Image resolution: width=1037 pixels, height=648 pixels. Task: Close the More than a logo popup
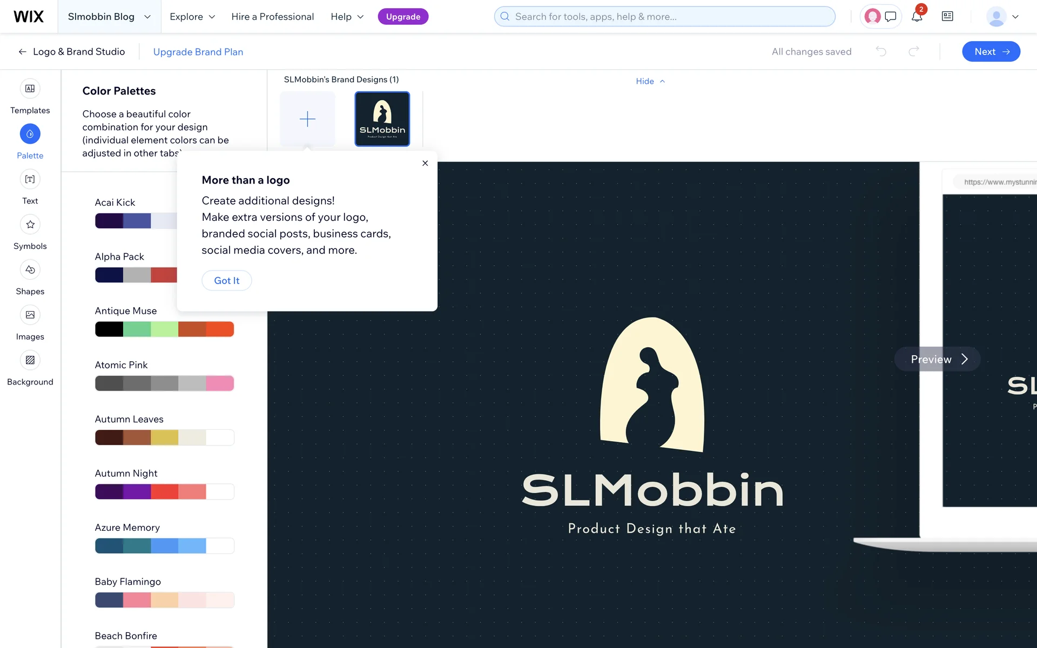point(425,163)
